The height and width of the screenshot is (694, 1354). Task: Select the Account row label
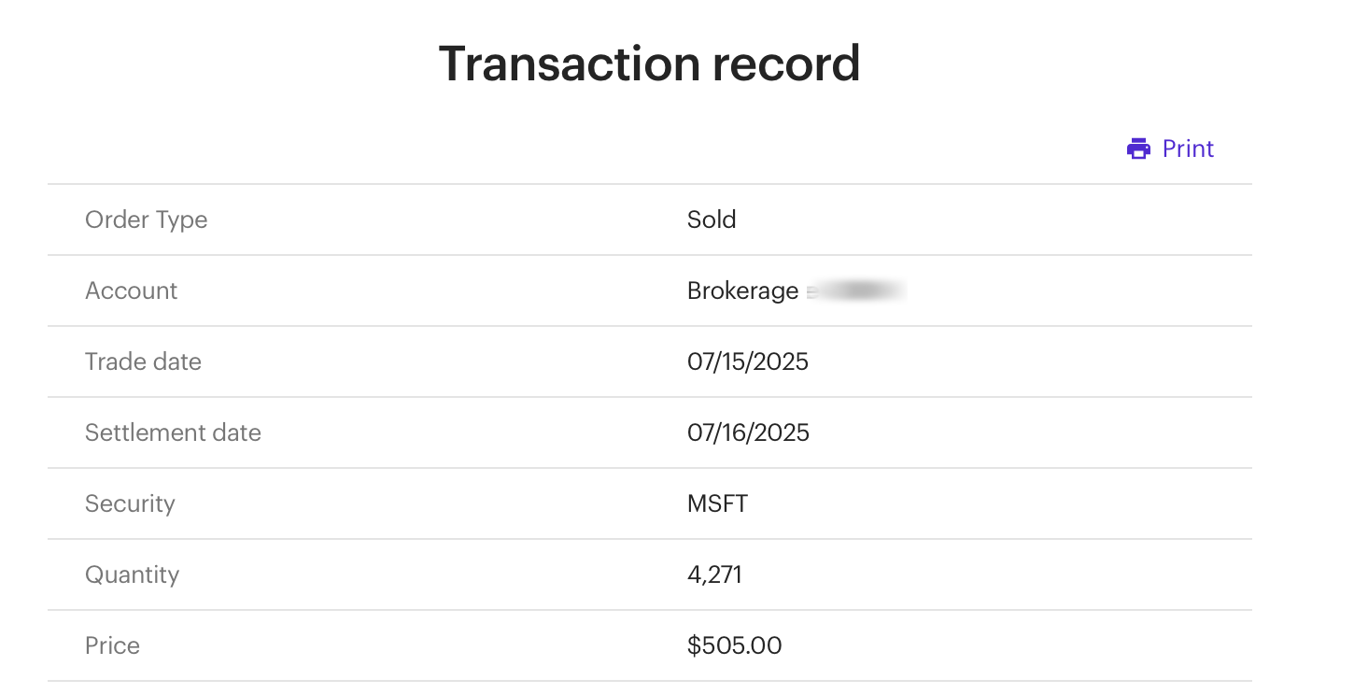coord(131,290)
